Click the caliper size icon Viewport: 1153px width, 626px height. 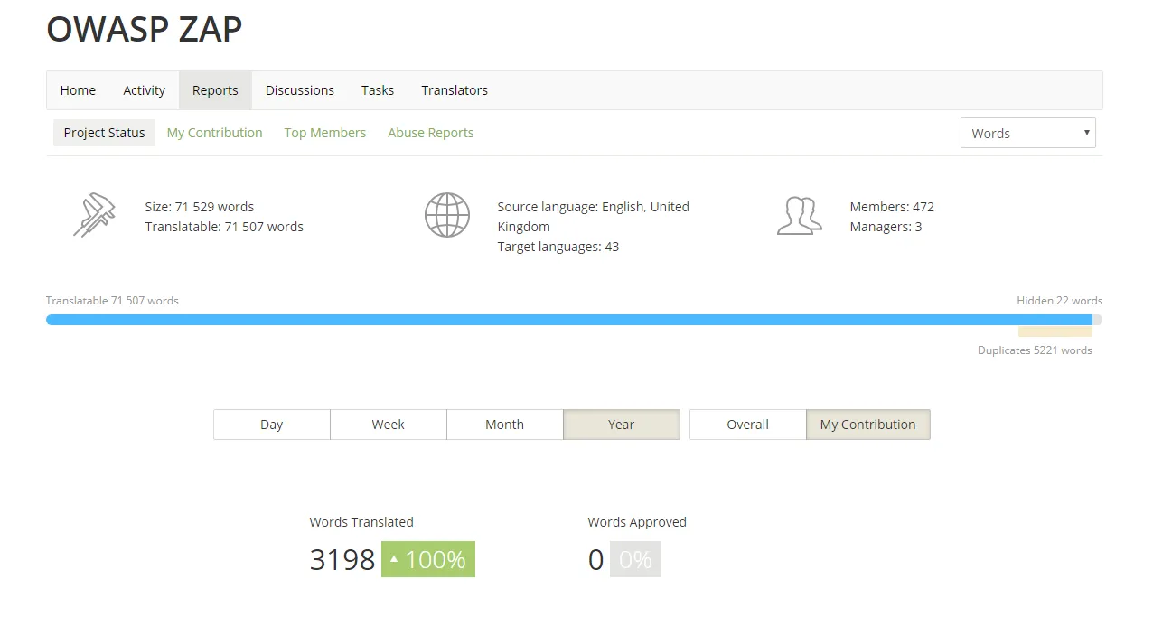pos(95,216)
